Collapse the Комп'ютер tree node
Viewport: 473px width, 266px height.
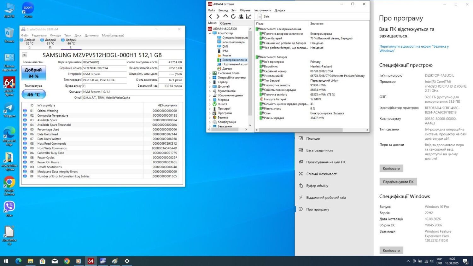(x=210, y=33)
